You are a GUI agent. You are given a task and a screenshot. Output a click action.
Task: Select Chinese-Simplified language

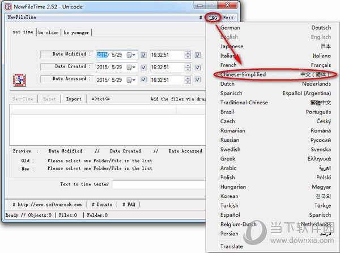pyautogui.click(x=275, y=74)
